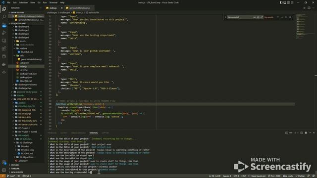Toggle the Secondary Side Bar layout icon
The width and height of the screenshot is (317, 178).
(x=288, y=2)
